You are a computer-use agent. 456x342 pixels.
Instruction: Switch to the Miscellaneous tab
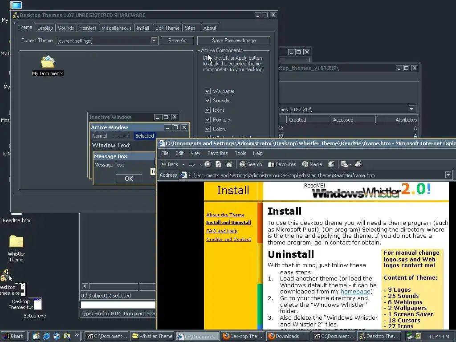pos(116,28)
